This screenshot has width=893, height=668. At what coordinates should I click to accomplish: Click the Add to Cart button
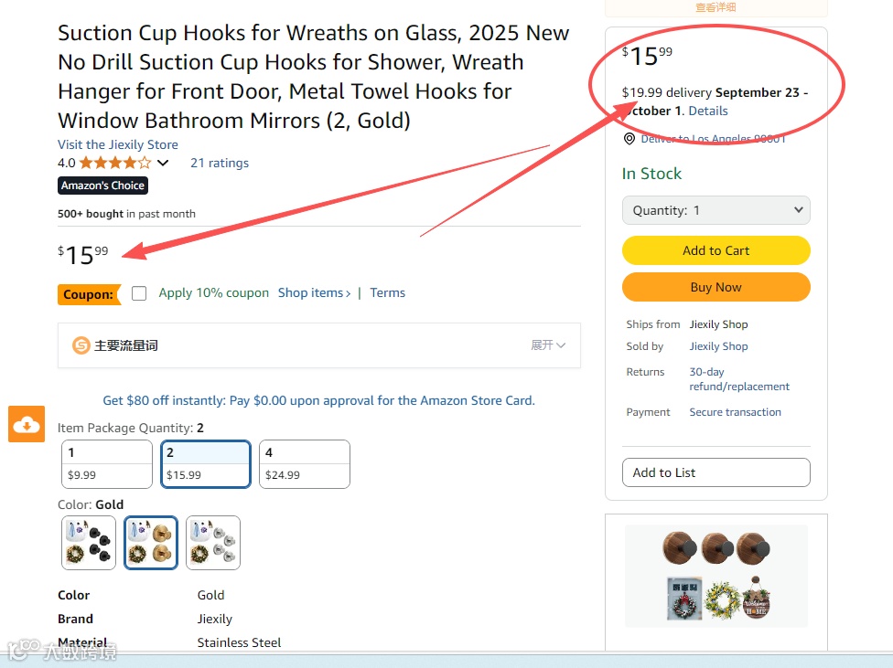point(715,250)
